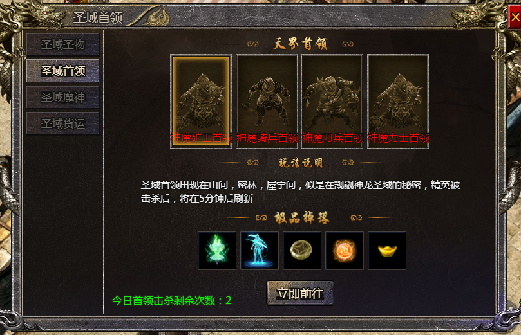Choose the 神魔骑兵首领 boss card
The height and width of the screenshot is (335, 521).
pos(267,101)
